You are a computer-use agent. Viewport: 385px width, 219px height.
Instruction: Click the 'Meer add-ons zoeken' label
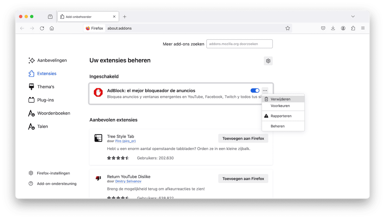coord(184,44)
